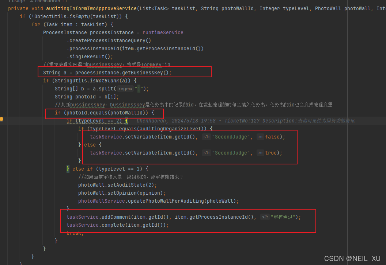Click the 'PhotoWall photoWall' method parameter

[343, 9]
